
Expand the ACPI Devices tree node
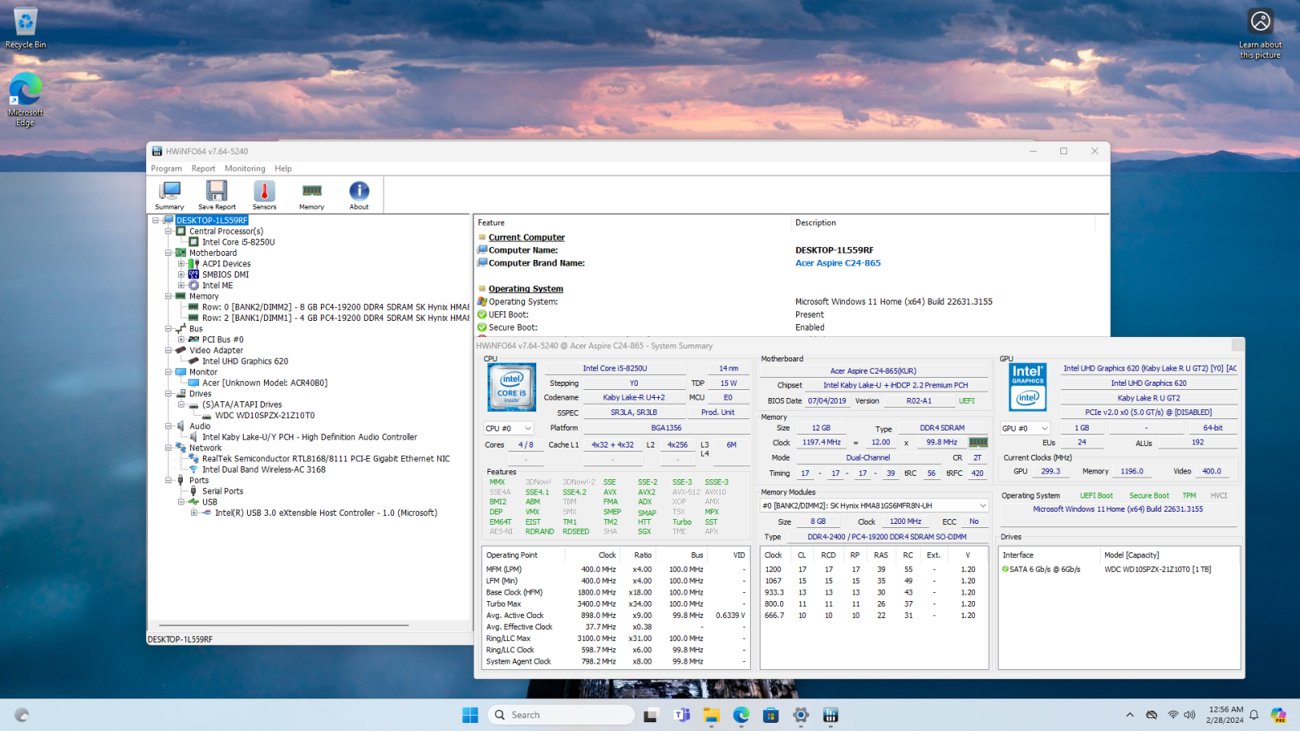click(x=181, y=264)
